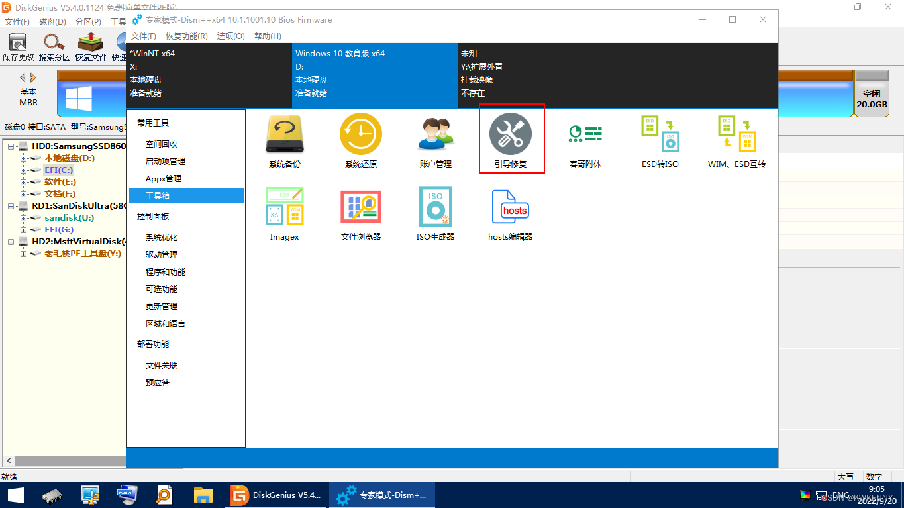Select 工具箱 in the sidebar
Screen dimensions: 904x508
point(186,195)
